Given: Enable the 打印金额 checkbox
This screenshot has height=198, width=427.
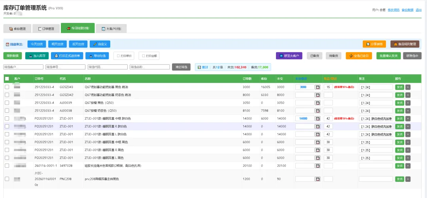Looking at the screenshot, I should pos(144,56).
